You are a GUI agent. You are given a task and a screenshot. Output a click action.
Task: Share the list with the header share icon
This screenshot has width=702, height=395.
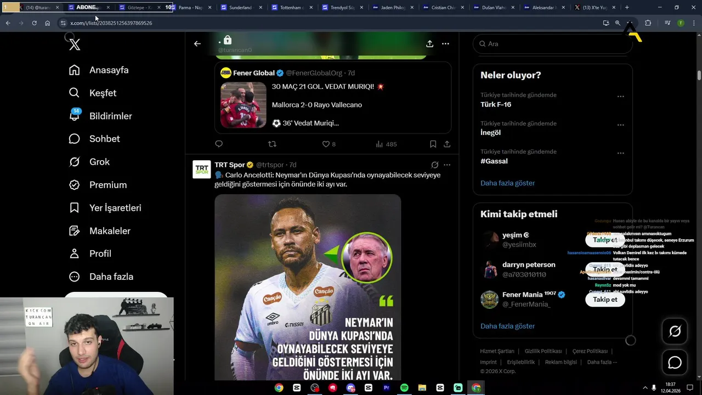click(x=429, y=44)
